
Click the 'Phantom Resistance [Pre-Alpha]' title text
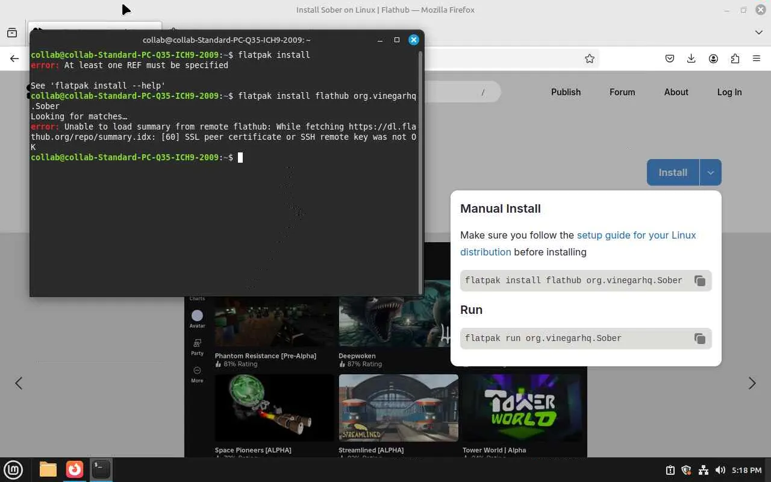click(266, 356)
